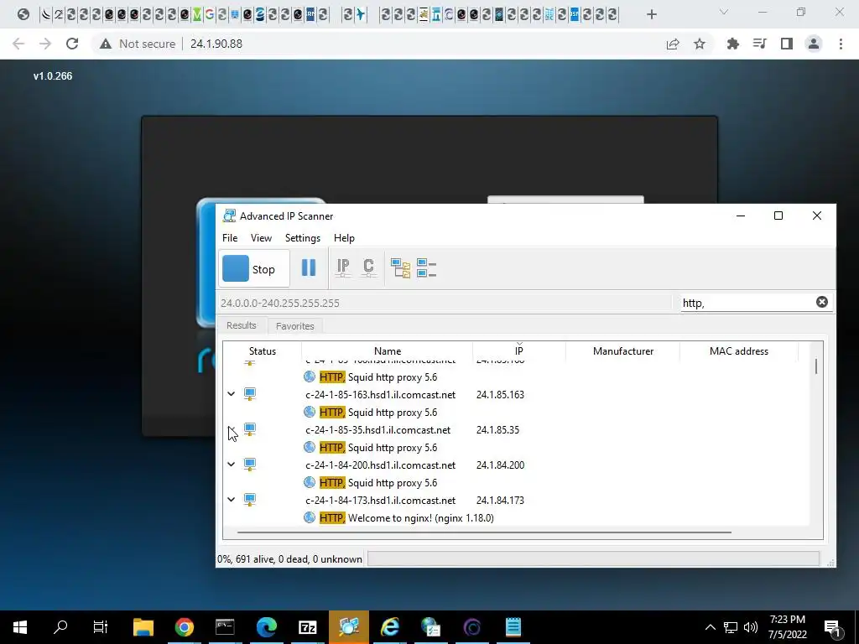Open Chrome media controls icon

759,44
